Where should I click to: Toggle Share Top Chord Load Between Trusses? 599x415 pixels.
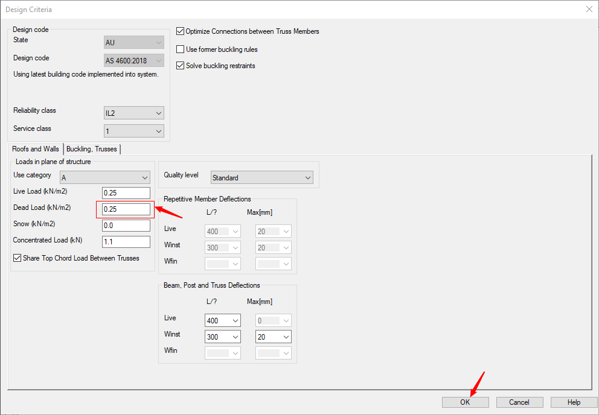coord(18,258)
